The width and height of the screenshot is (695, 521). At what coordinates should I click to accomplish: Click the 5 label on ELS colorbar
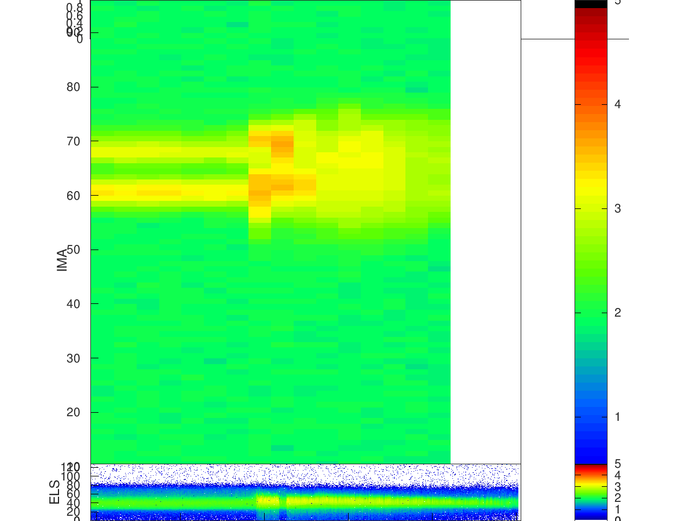click(x=618, y=464)
